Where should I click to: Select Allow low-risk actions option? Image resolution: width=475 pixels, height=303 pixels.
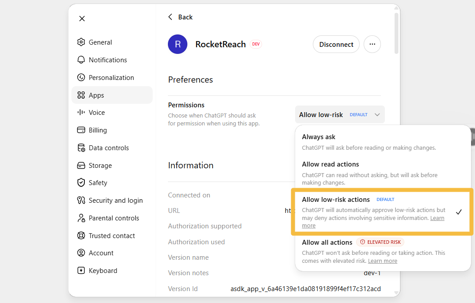pos(382,212)
